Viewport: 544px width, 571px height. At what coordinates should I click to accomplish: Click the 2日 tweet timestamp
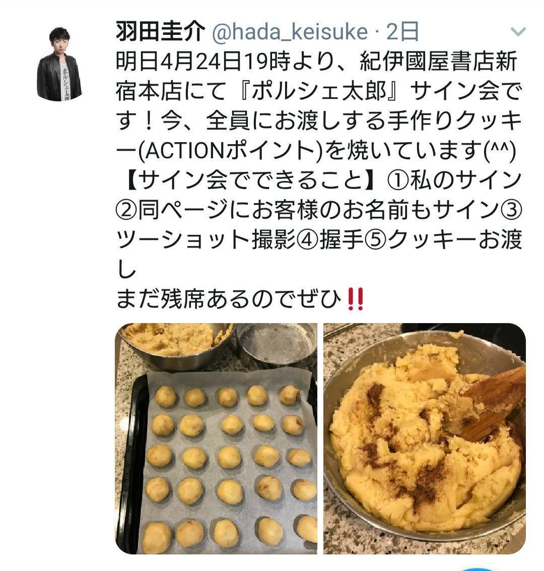pos(402,32)
